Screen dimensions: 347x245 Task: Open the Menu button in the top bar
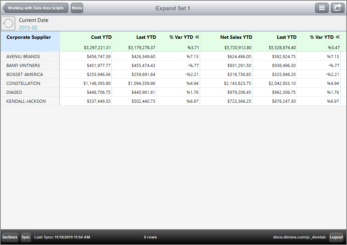pyautogui.click(x=77, y=8)
